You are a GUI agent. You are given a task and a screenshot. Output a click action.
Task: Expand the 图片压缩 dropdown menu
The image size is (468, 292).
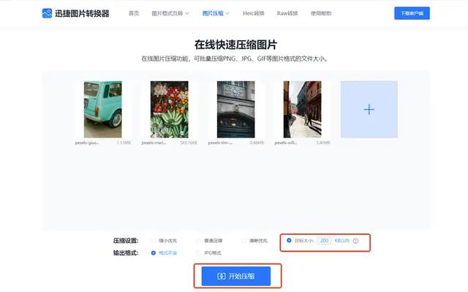[x=216, y=13]
